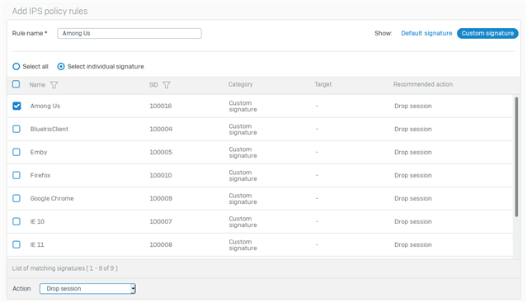Screen dimensions: 527x303
Task: Click the Rule name input field
Action: coord(129,33)
